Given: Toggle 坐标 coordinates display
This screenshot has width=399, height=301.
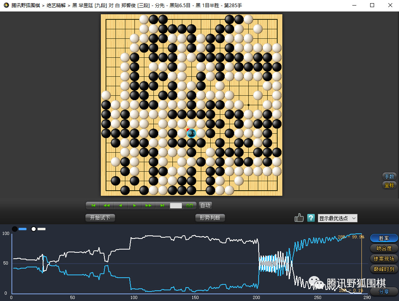Looking at the screenshot, I should (x=389, y=185).
